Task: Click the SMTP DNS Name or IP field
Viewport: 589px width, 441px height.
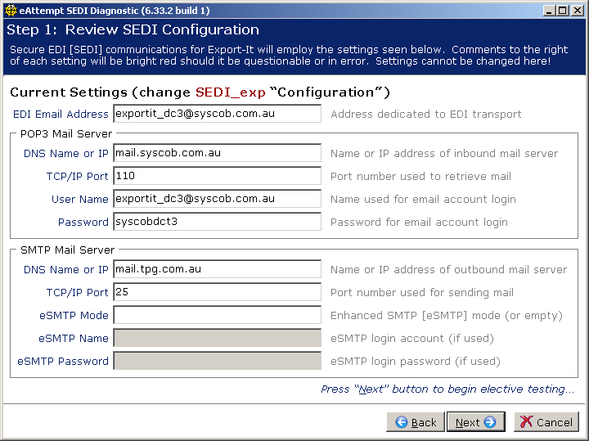Action: click(217, 269)
